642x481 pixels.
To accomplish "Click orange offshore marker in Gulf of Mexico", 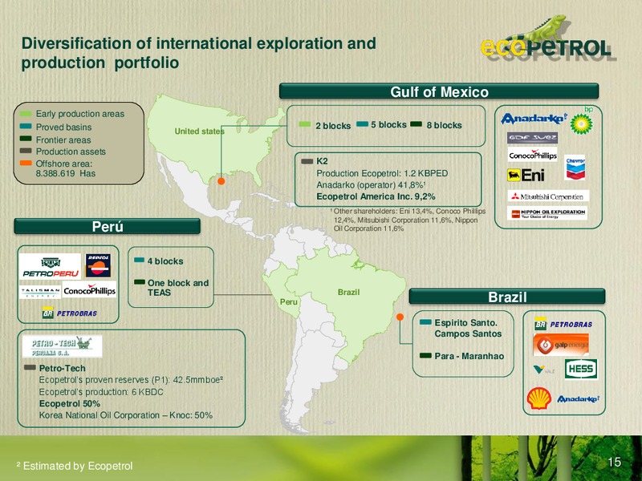I will pos(221,181).
